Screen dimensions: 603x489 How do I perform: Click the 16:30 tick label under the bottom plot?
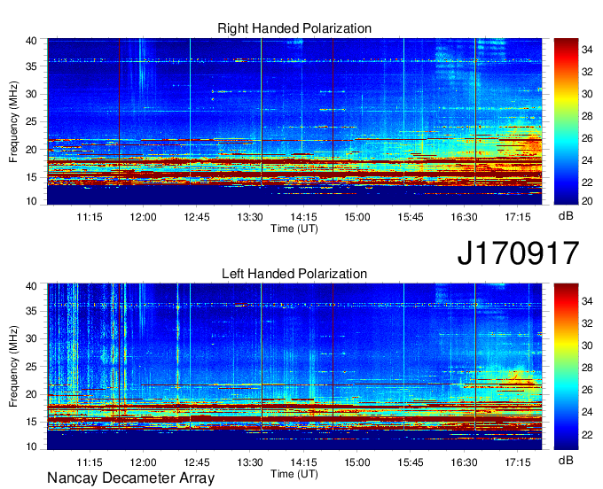click(464, 462)
